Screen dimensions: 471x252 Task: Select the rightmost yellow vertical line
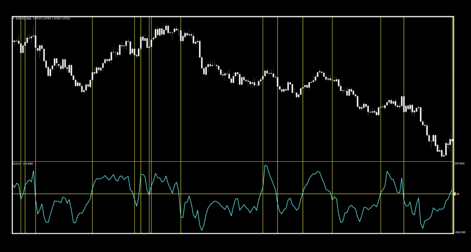point(403,92)
